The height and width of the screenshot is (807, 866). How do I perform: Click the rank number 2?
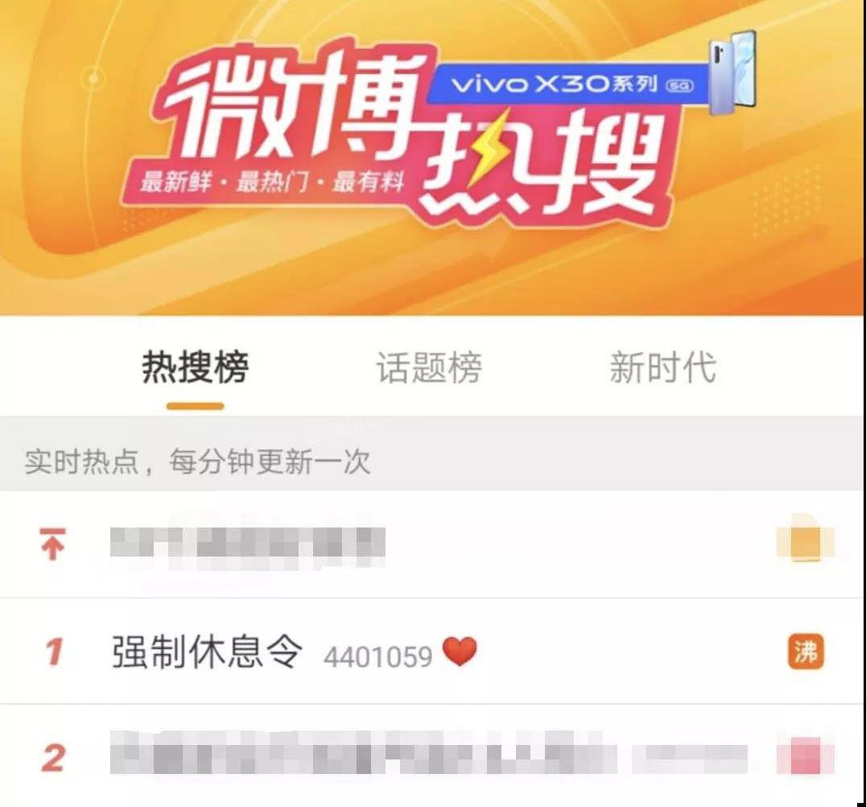coord(53,758)
